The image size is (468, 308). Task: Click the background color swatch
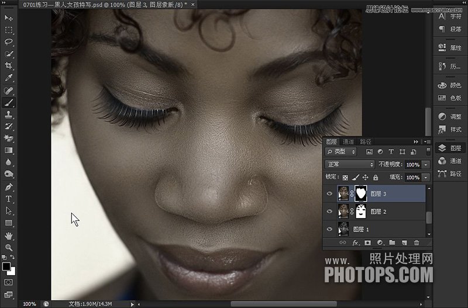click(x=12, y=272)
